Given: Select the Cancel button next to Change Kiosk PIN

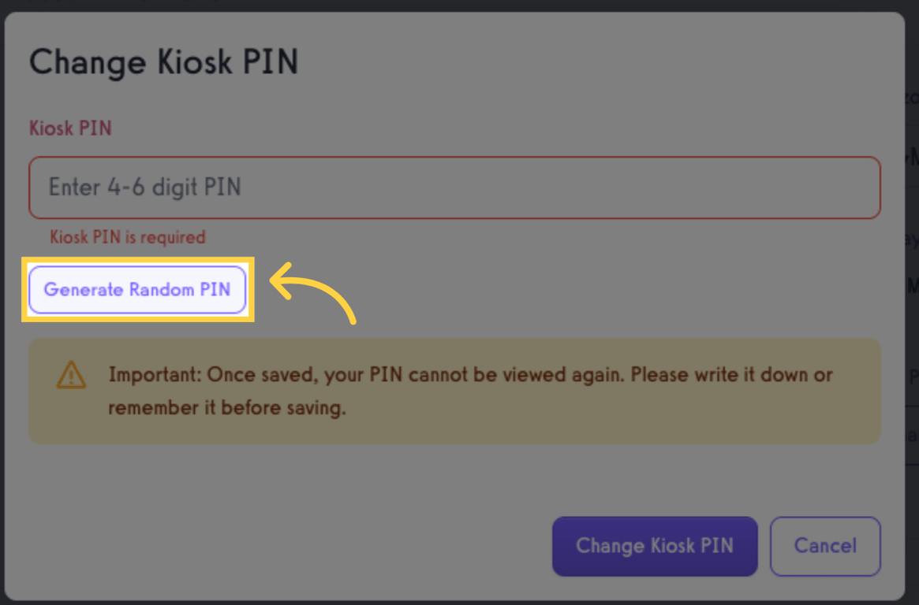Looking at the screenshot, I should tap(825, 546).
